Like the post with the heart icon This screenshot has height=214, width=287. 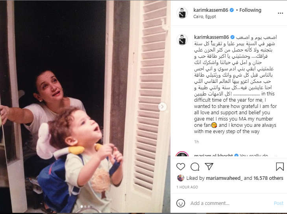pos(180,166)
